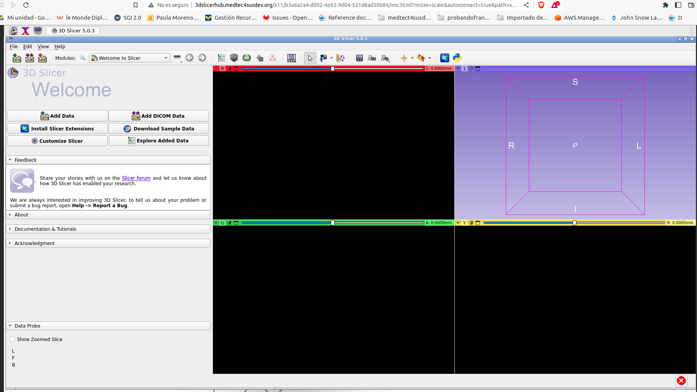The width and height of the screenshot is (697, 392).
Task: Click the module search magnifier icon
Action: (82, 58)
